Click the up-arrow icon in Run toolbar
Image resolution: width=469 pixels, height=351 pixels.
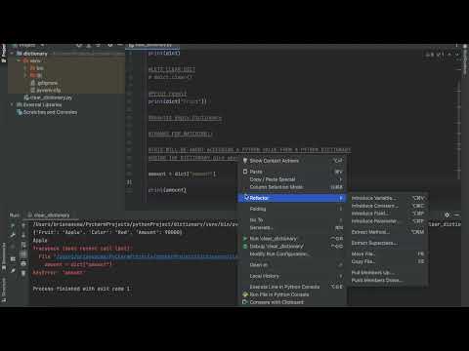pyautogui.click(x=23, y=225)
